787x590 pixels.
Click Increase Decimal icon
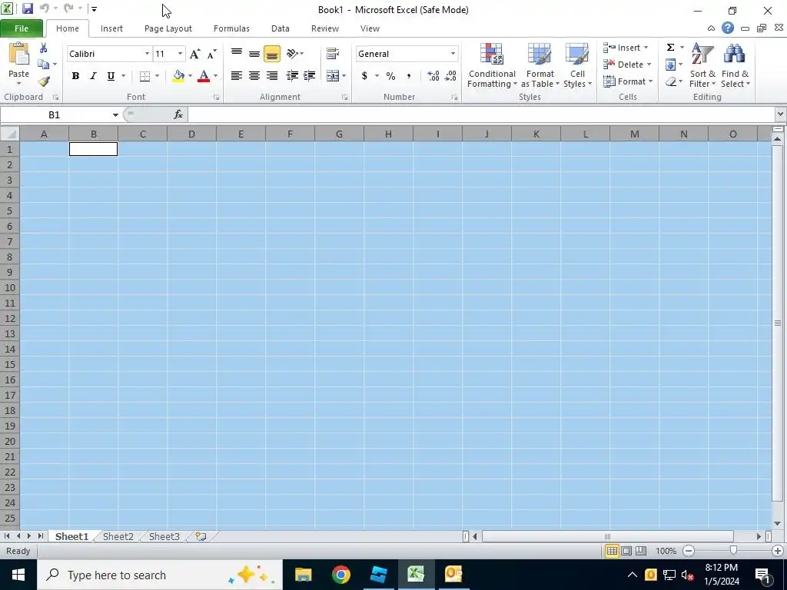pyautogui.click(x=433, y=76)
